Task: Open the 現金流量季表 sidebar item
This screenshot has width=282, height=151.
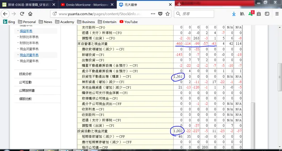Action: 29,49
